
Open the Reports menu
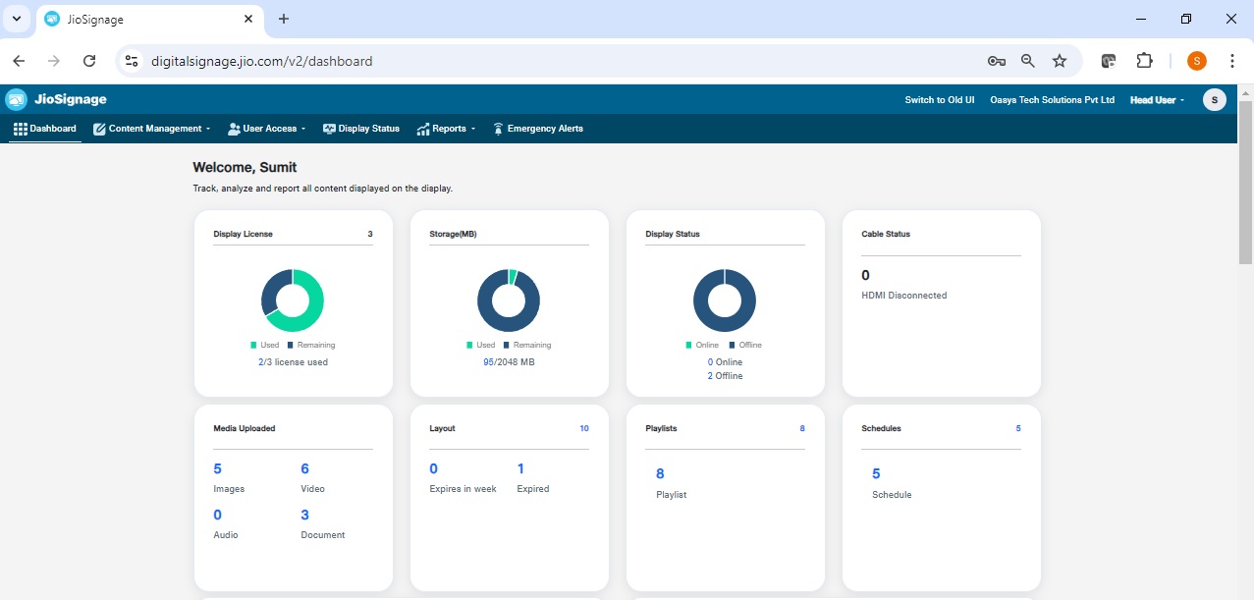[x=447, y=129]
